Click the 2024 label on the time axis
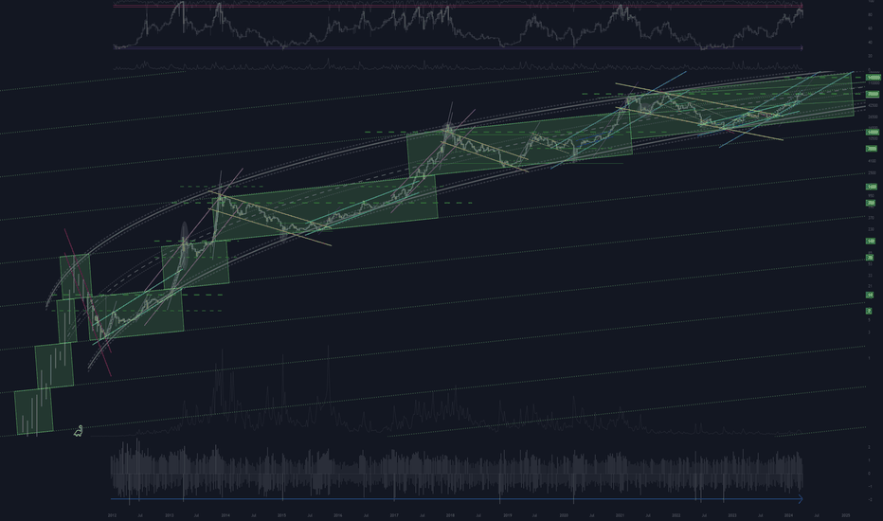The image size is (883, 521). 788,514
